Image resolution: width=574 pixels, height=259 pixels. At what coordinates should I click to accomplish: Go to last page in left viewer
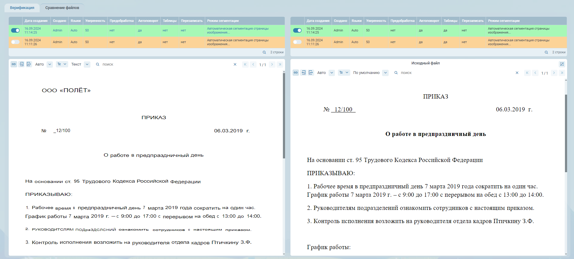(x=280, y=64)
